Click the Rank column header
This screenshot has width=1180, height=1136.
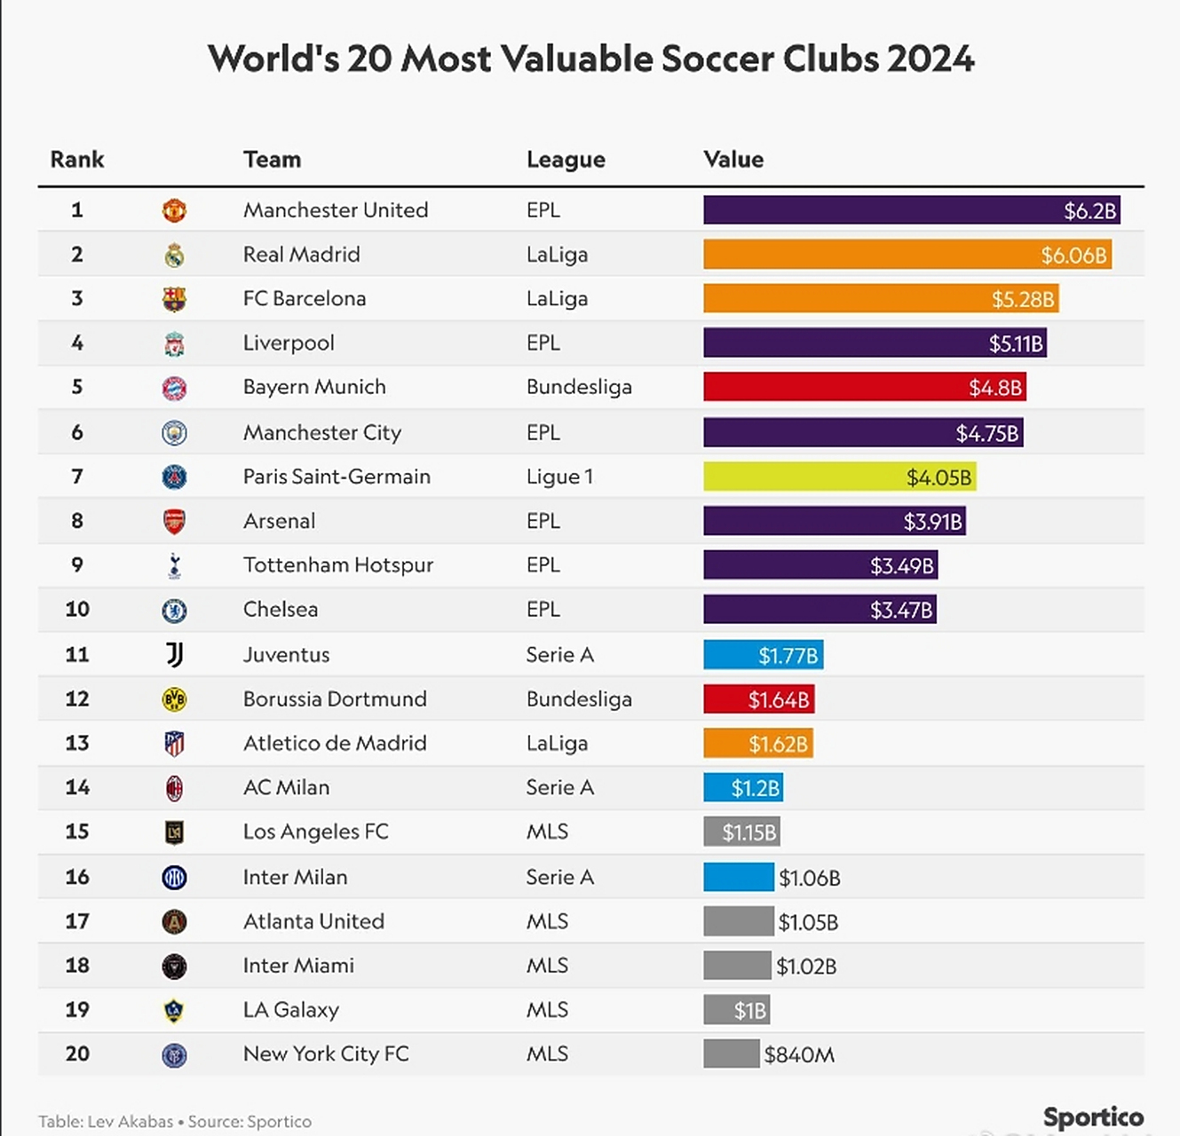point(77,160)
